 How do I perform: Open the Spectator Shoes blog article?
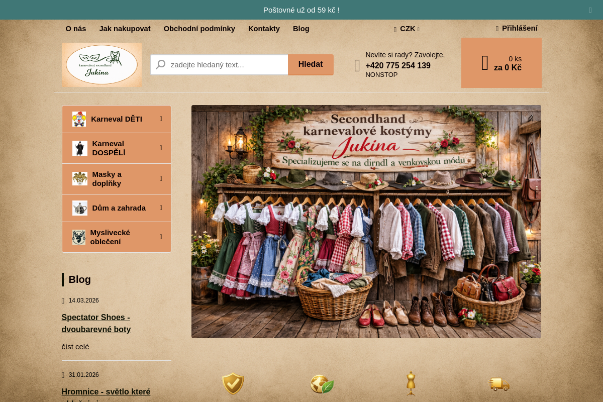coord(96,323)
